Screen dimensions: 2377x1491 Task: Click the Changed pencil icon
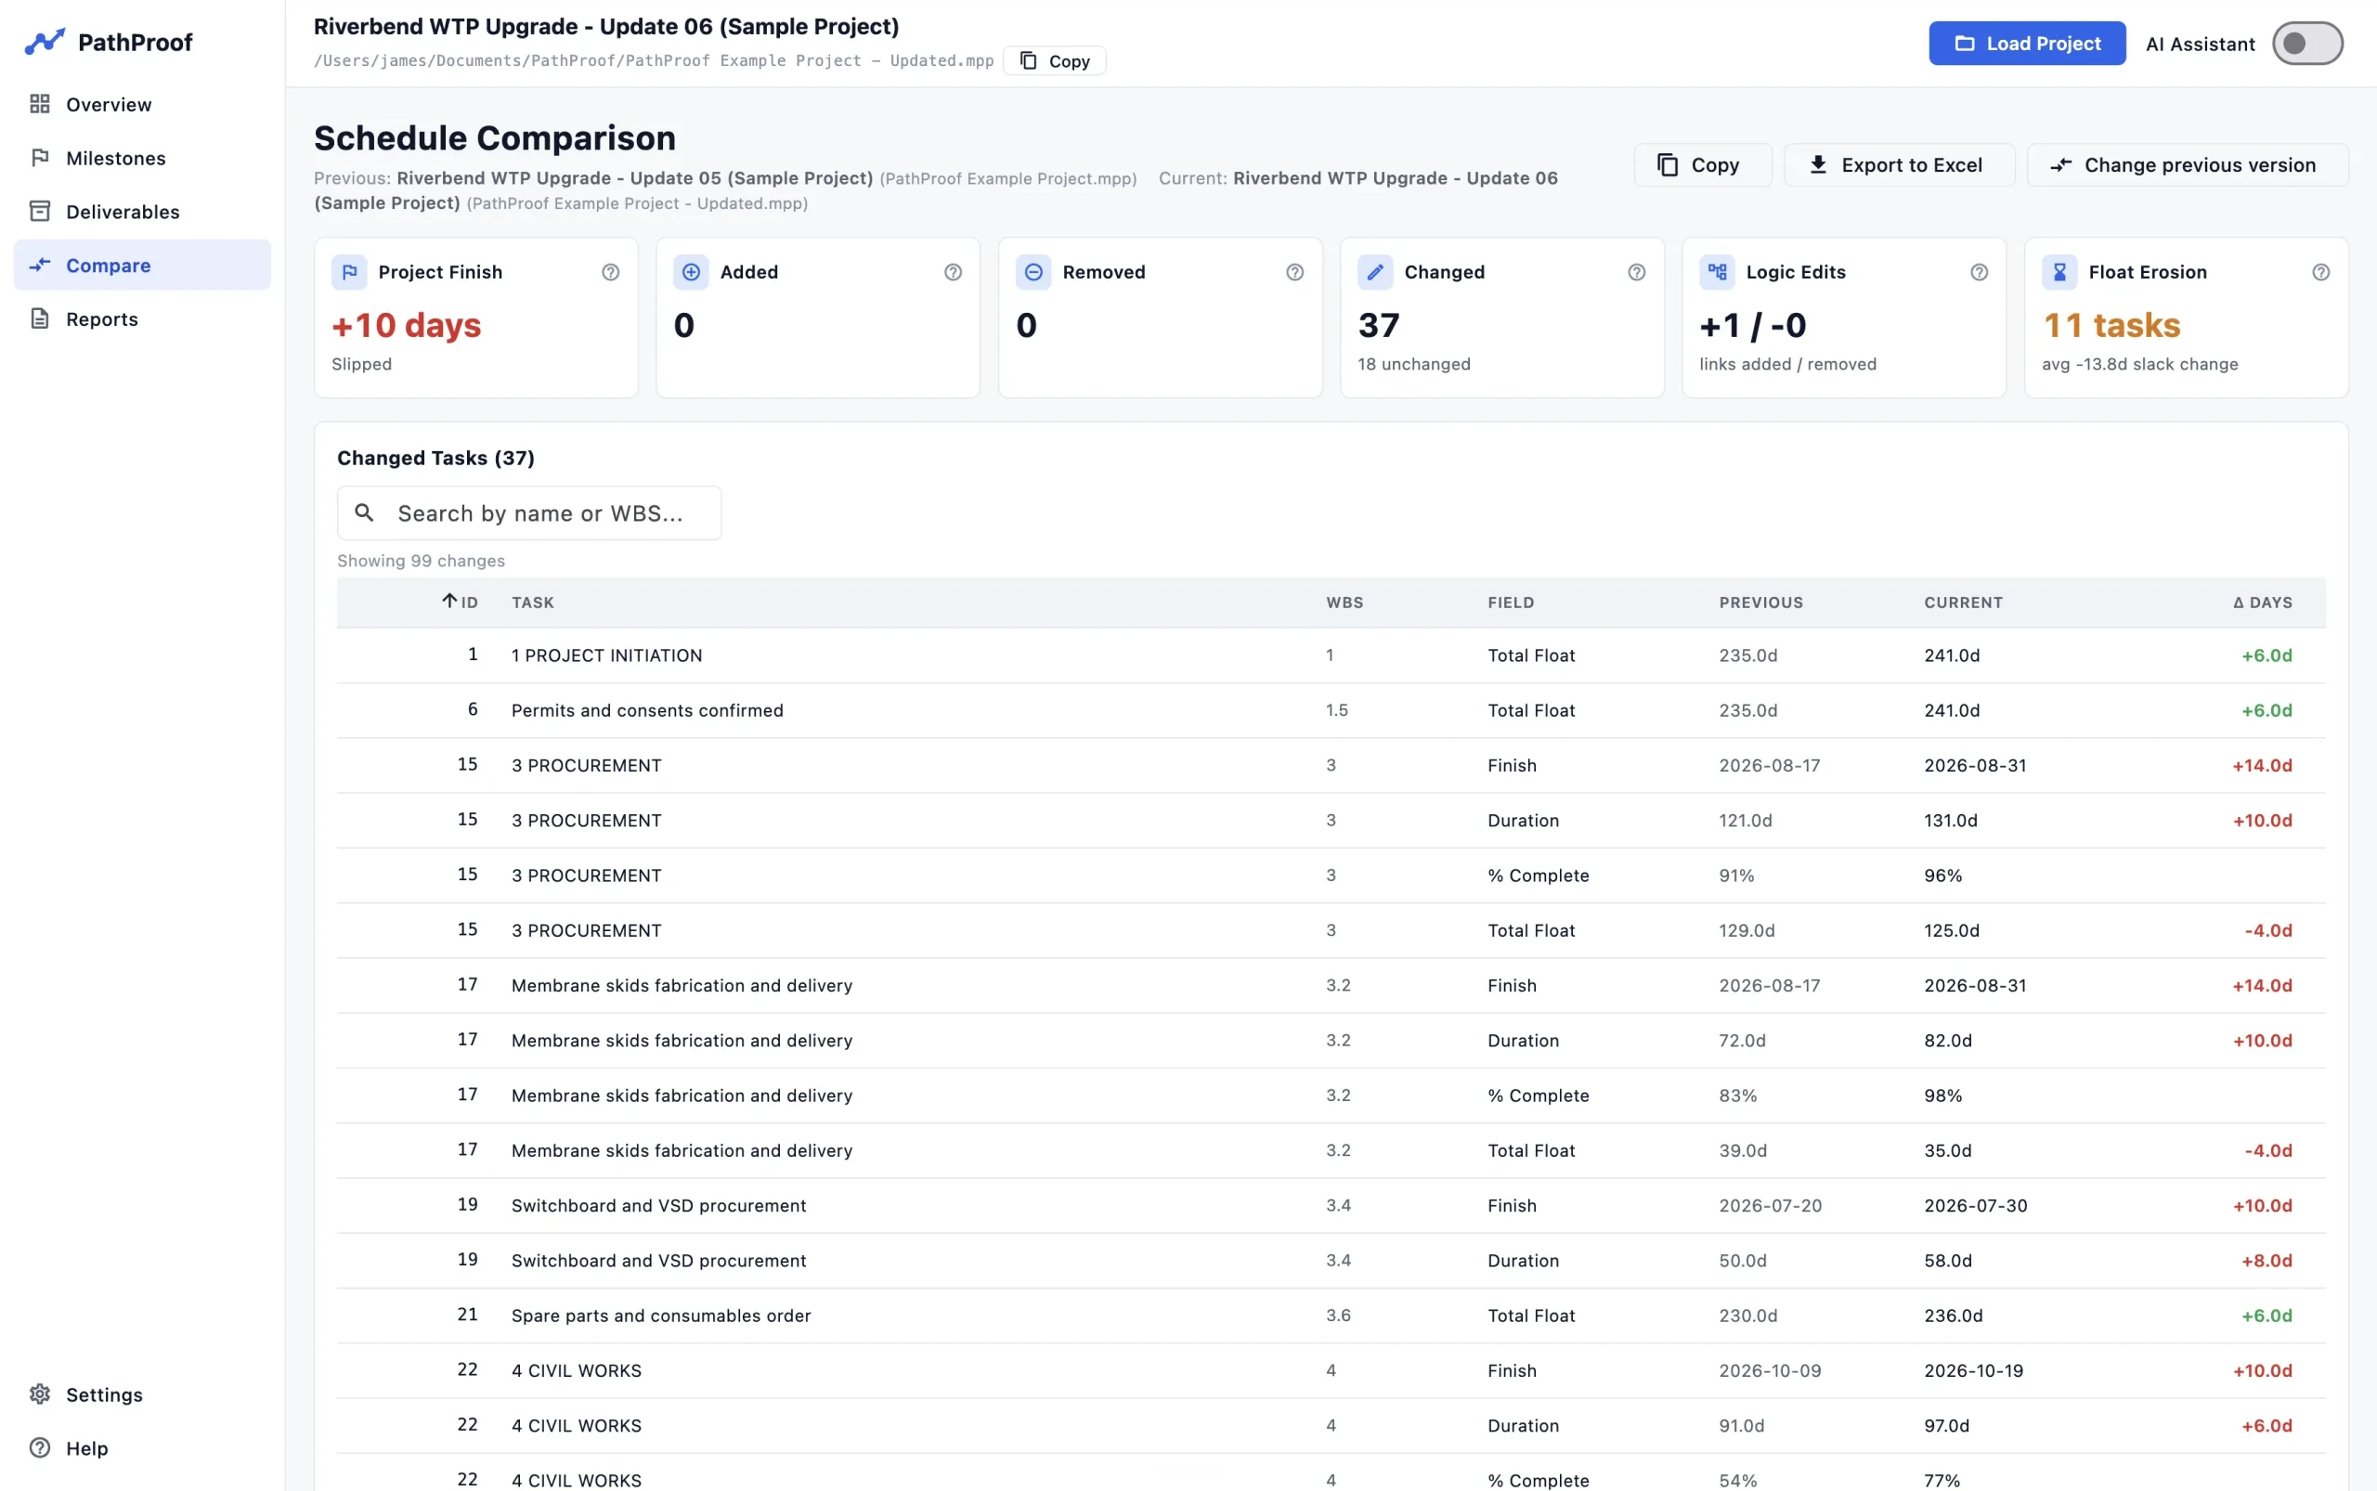[1375, 272]
